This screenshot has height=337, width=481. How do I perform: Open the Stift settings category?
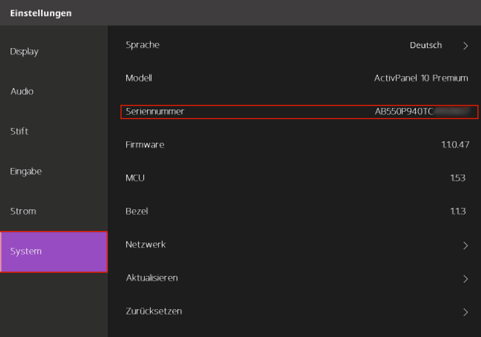point(54,131)
